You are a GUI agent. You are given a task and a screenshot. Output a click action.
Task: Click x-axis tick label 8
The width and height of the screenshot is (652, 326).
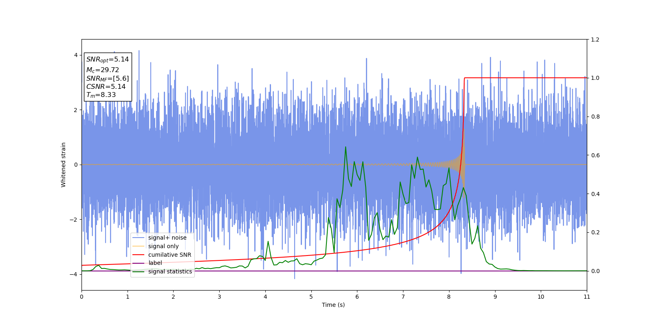tap(449, 297)
